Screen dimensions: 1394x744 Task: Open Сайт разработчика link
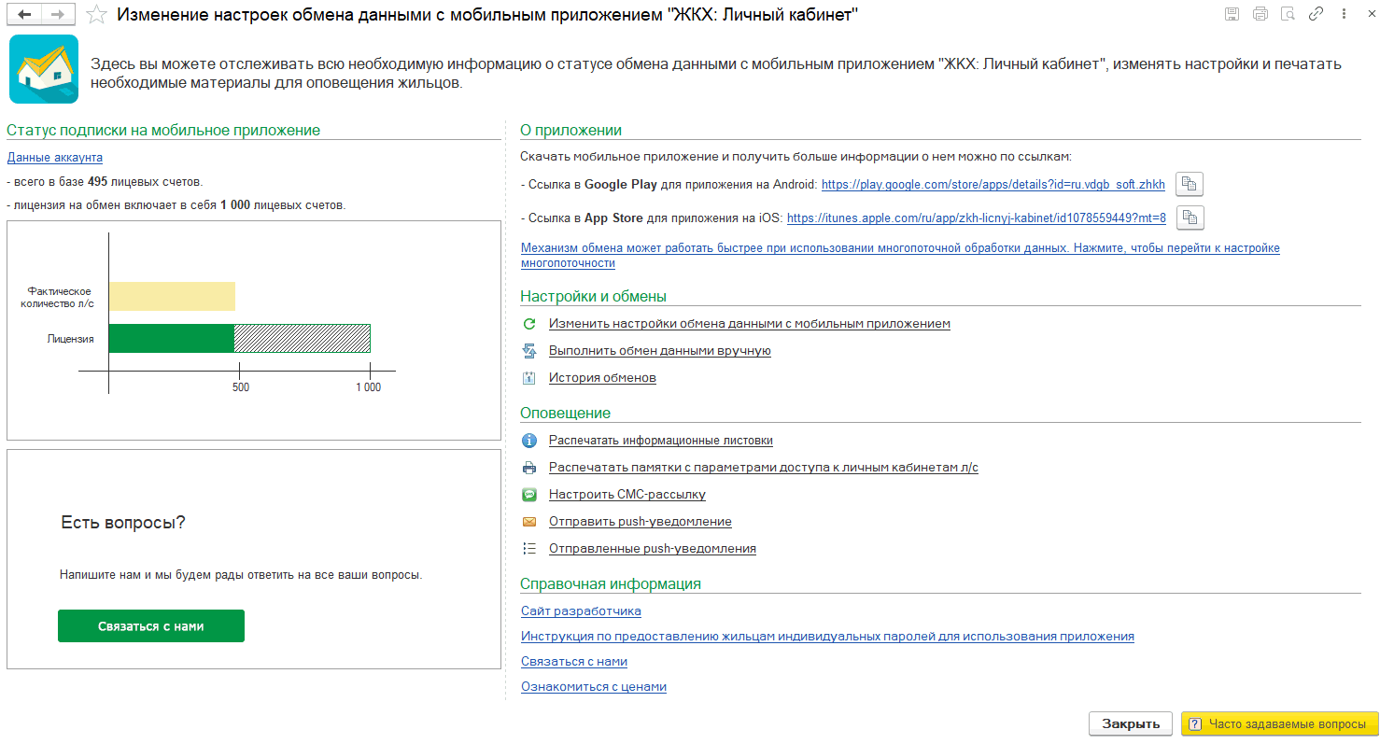pyautogui.click(x=581, y=611)
